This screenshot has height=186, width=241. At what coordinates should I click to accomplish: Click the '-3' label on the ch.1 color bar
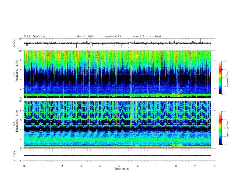click(224, 61)
